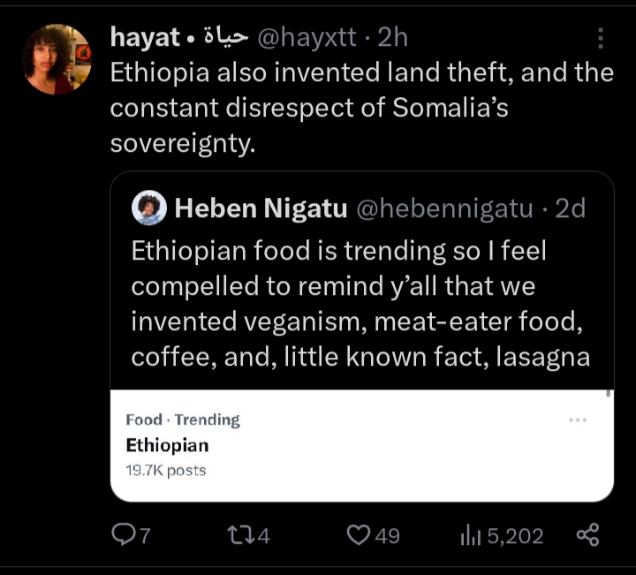Open the Food · Trending category label
This screenshot has height=575, width=636.
[183, 420]
